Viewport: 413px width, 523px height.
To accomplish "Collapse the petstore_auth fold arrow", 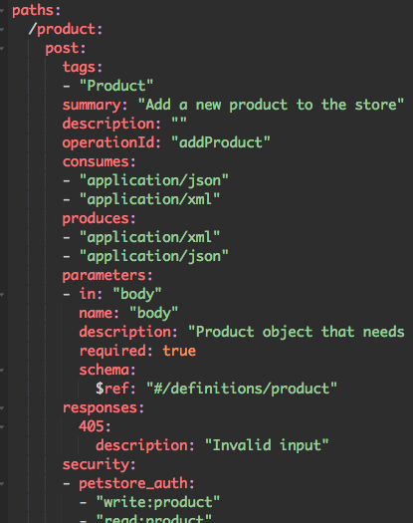I will coord(2,483).
